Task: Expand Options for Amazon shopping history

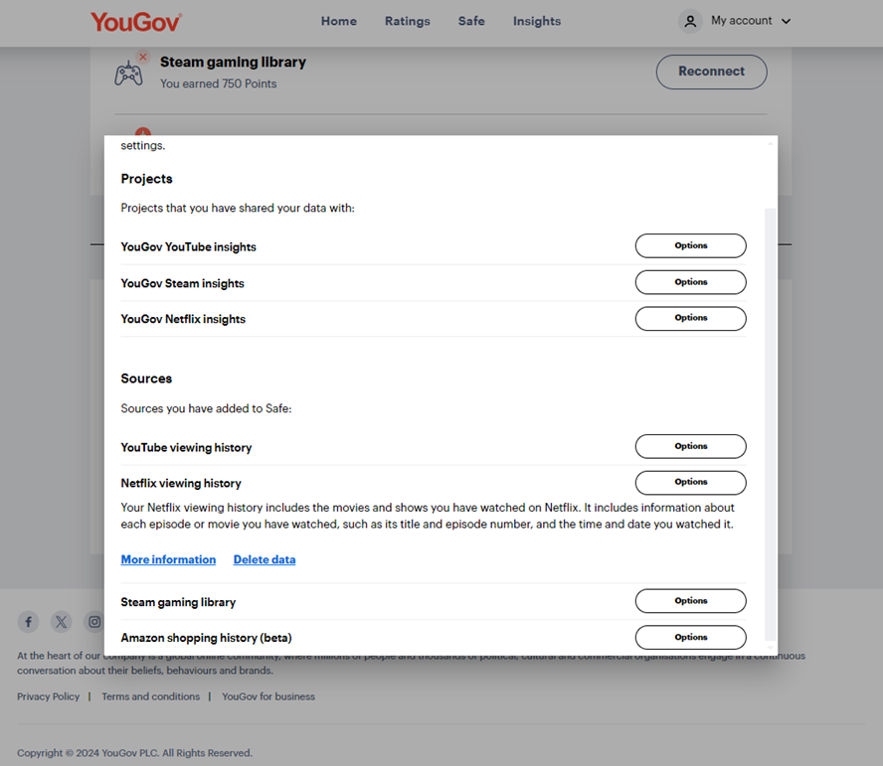Action: tap(690, 637)
